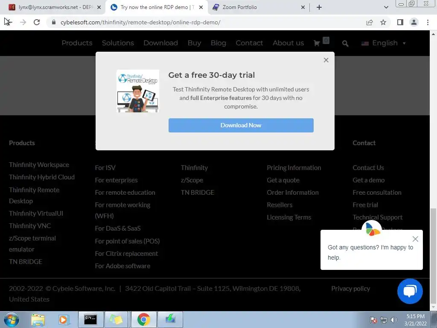Open the Thinfinity Workspace footer link

tap(39, 165)
